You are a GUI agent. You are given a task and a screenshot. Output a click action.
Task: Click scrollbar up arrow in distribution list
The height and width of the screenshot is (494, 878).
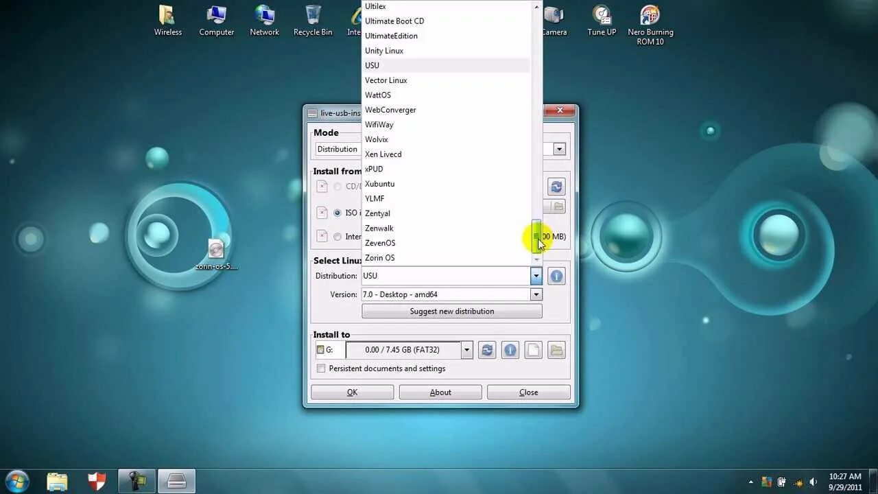[536, 6]
